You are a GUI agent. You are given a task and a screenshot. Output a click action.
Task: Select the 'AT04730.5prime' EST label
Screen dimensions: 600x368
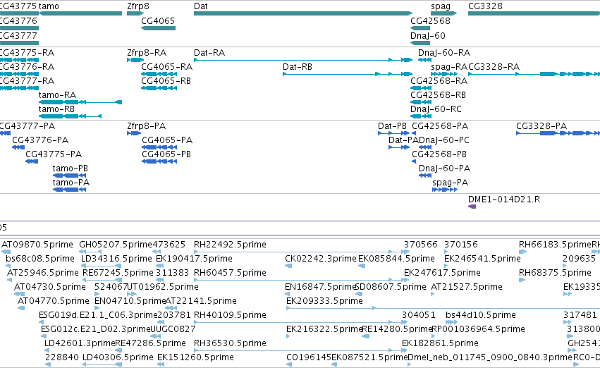coord(50,288)
